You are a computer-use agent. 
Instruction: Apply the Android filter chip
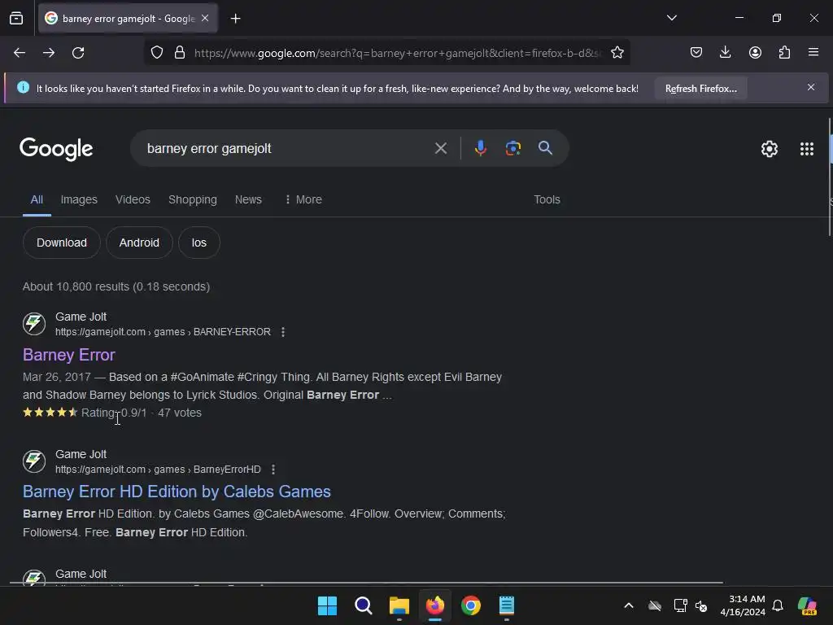pos(139,243)
